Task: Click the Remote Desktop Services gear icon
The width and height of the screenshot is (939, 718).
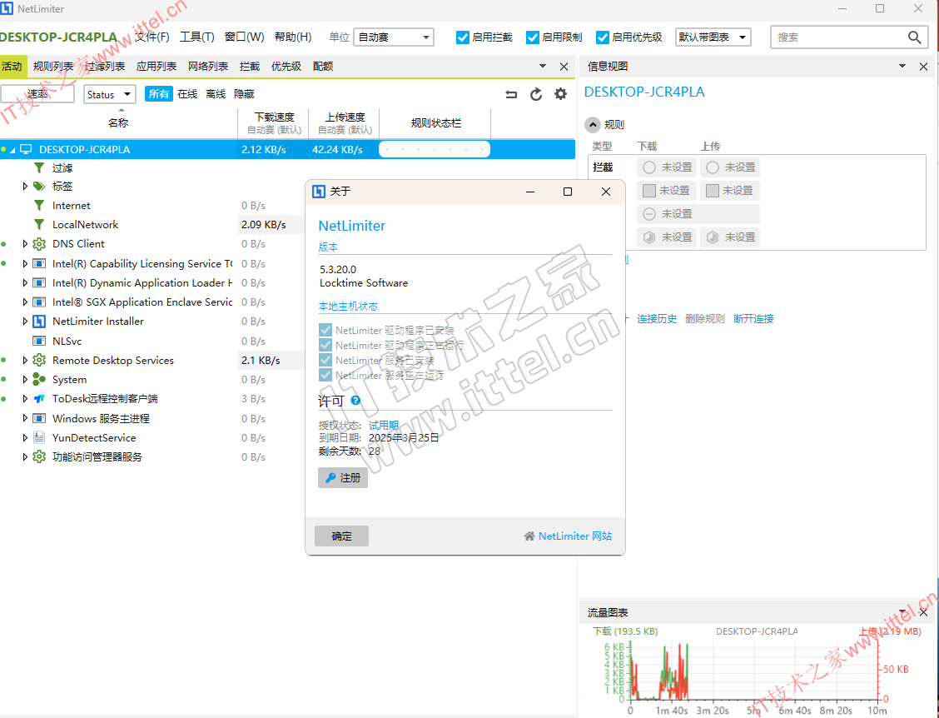Action: tap(39, 360)
